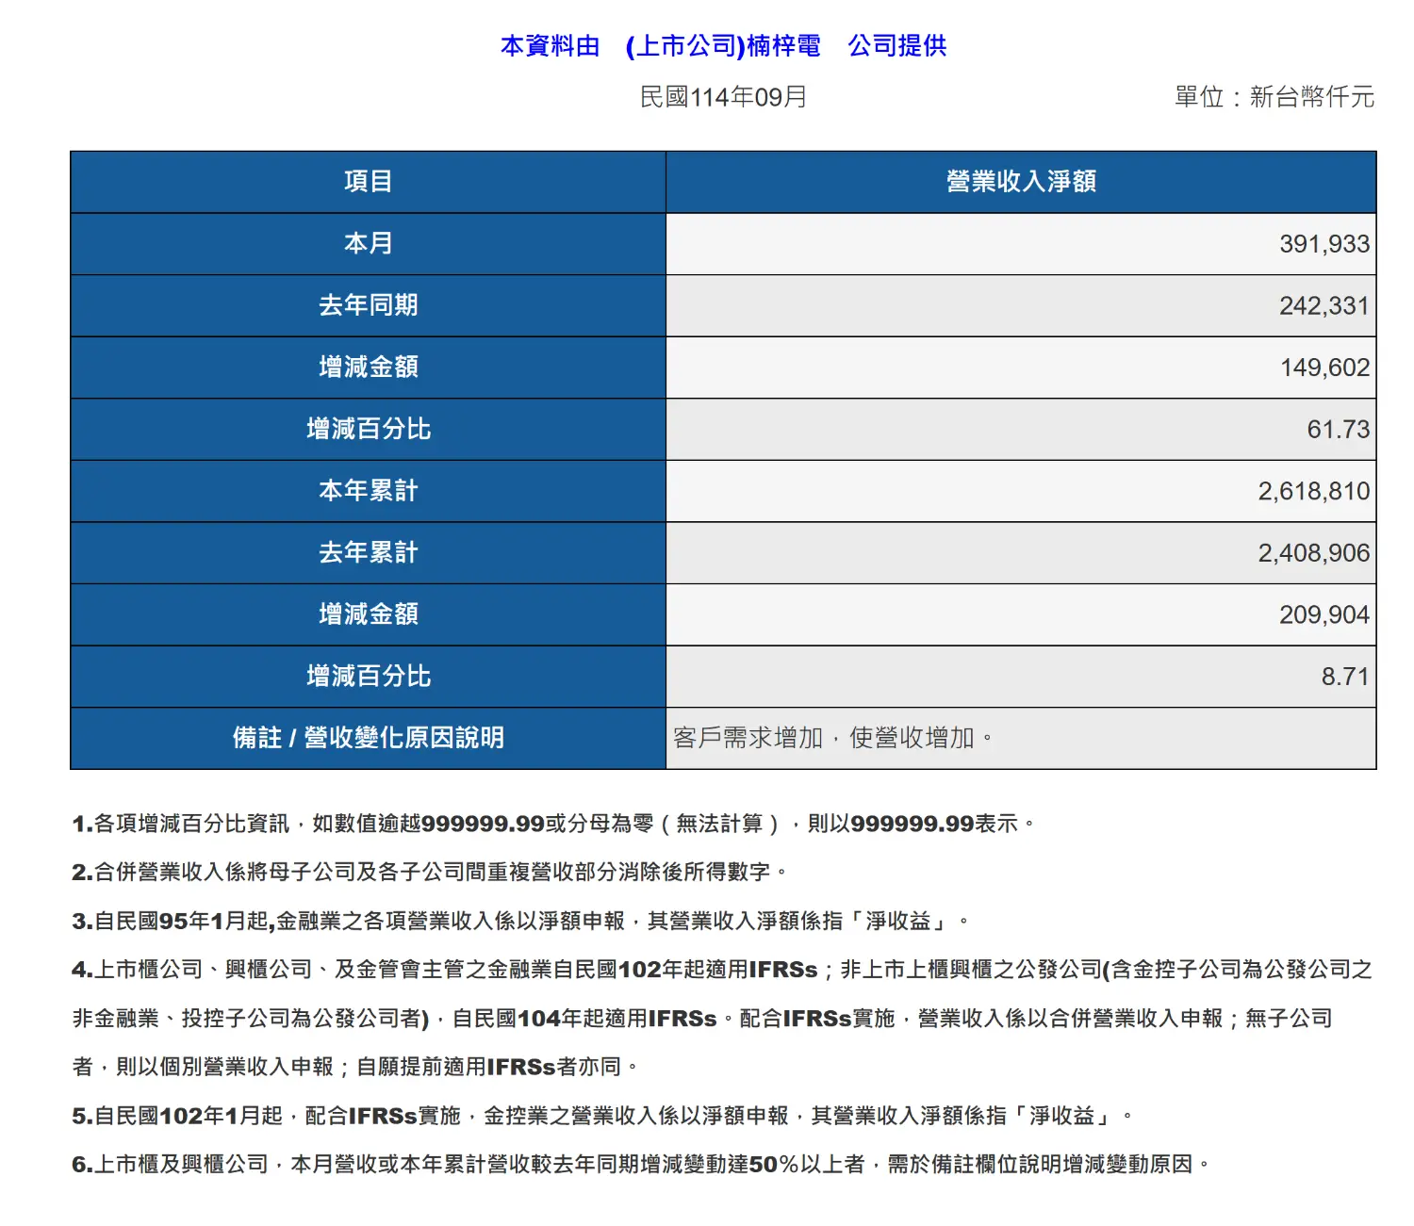Click footnote 6 about 50% revenue change
Viewport: 1414px width, 1226px height.
(x=641, y=1165)
